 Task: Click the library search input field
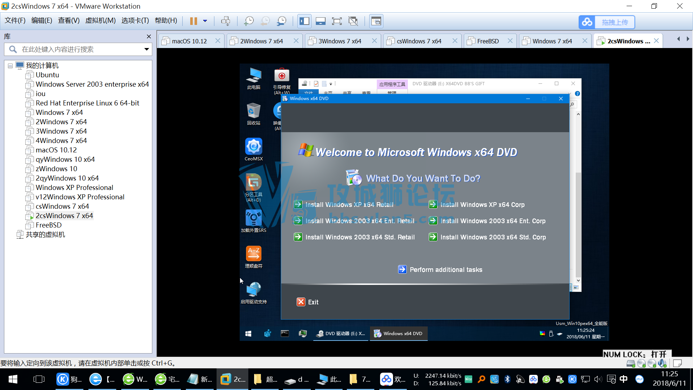click(x=78, y=49)
